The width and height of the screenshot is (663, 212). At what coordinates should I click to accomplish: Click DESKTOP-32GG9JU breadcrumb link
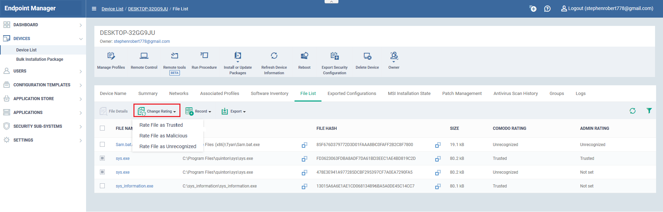point(148,9)
